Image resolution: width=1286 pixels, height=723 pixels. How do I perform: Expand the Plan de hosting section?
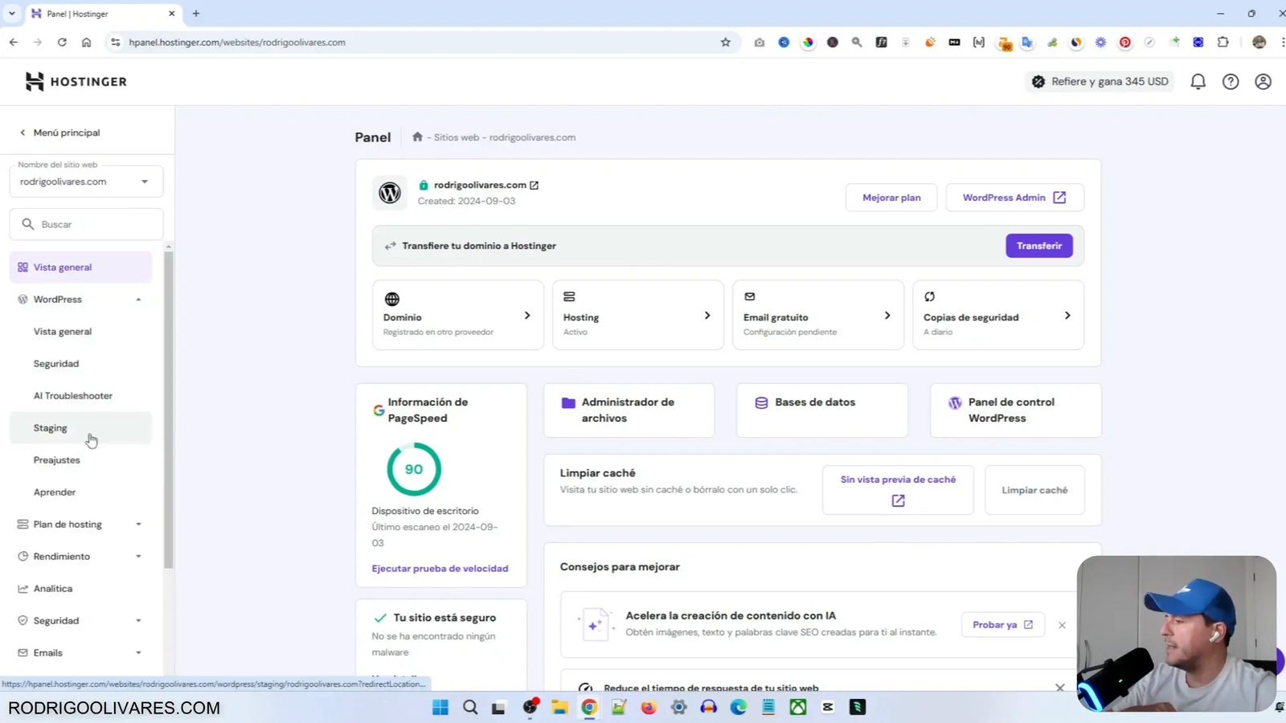[138, 524]
